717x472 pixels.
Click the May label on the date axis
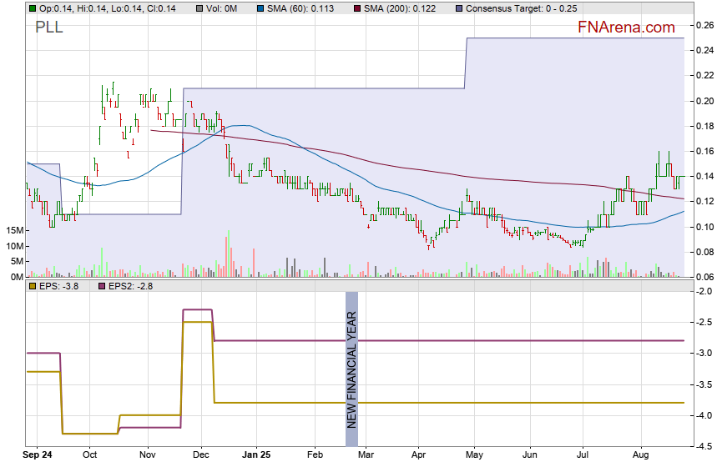474,455
